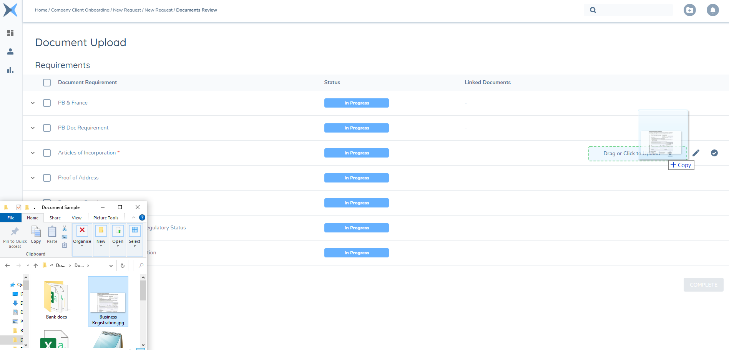The height and width of the screenshot is (350, 729).
Task: Expand the PB Doc Requirement row
Action: pyautogui.click(x=33, y=128)
